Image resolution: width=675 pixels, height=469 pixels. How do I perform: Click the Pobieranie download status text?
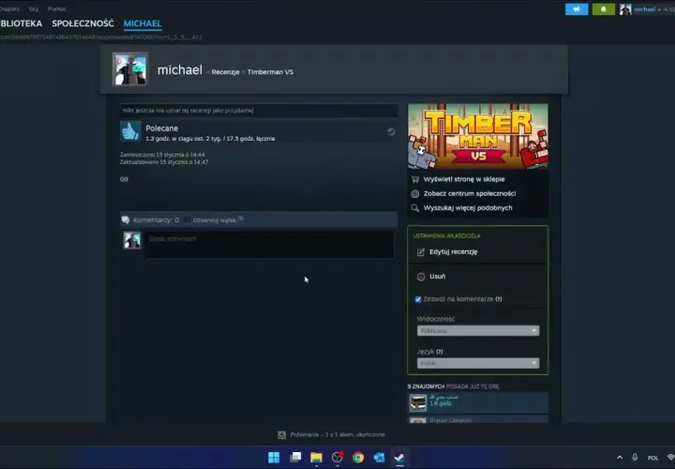click(x=337, y=435)
